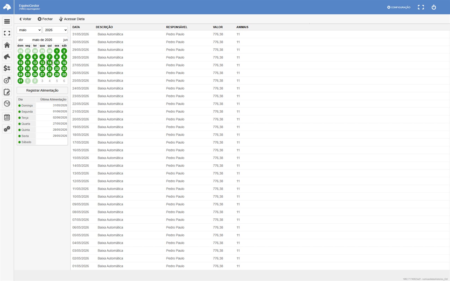
Task: Click Baixa Automática on the 20/05/2026 row
Action: (x=110, y=119)
